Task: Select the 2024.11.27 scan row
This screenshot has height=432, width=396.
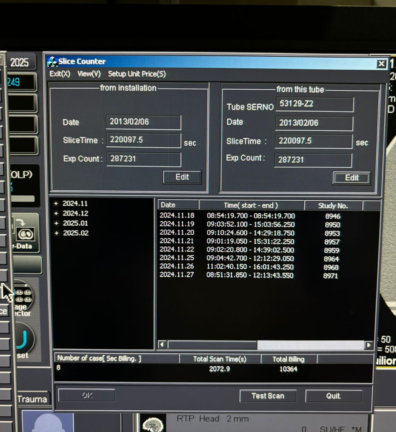Action: (250, 275)
